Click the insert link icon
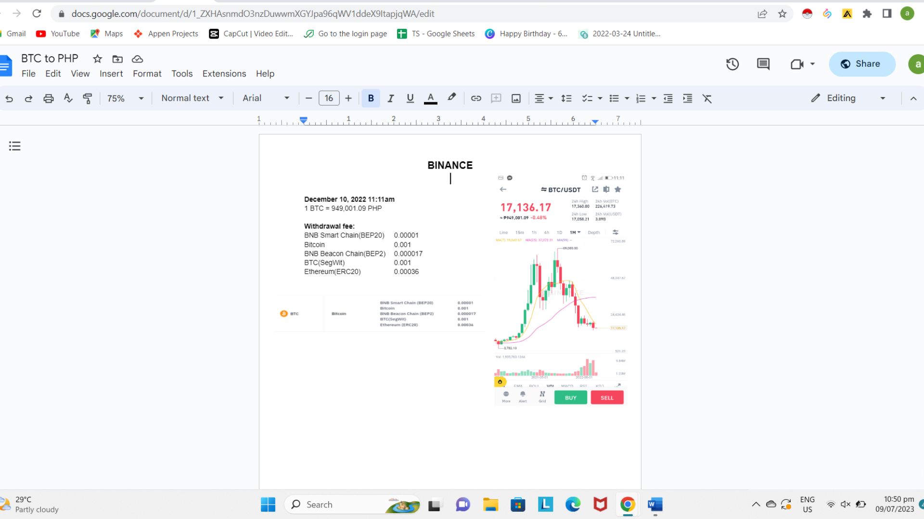Image resolution: width=924 pixels, height=519 pixels. [476, 99]
